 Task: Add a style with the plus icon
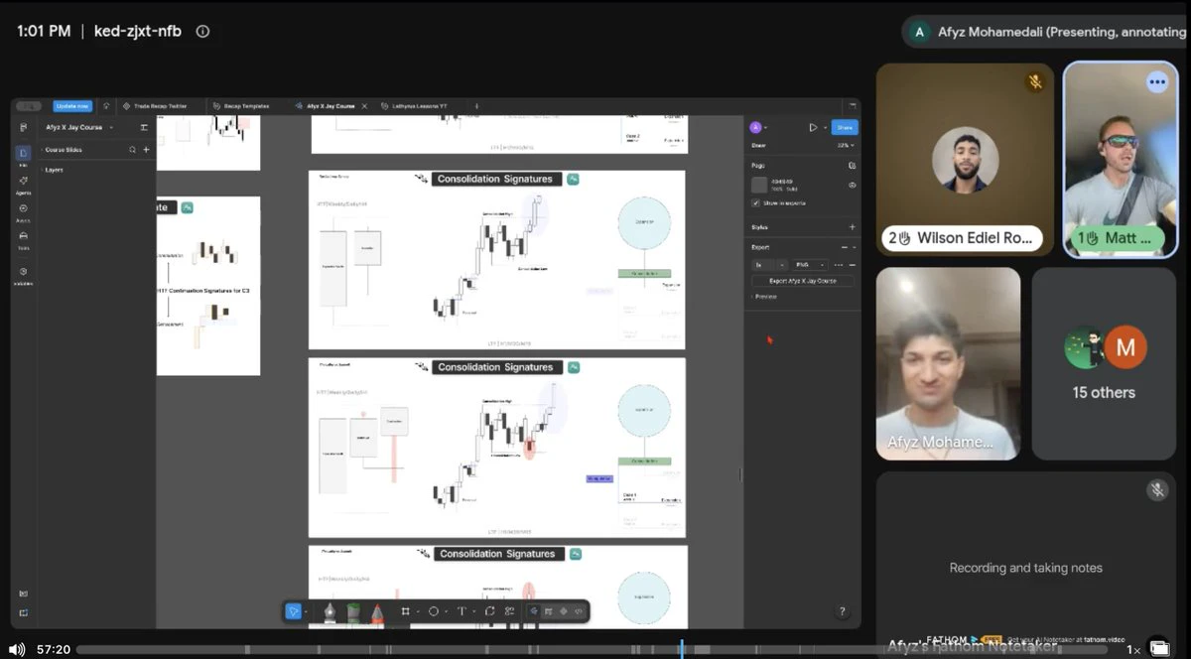tap(852, 227)
